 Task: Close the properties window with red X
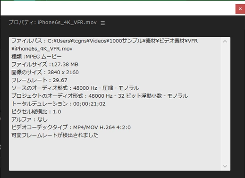[240, 9]
